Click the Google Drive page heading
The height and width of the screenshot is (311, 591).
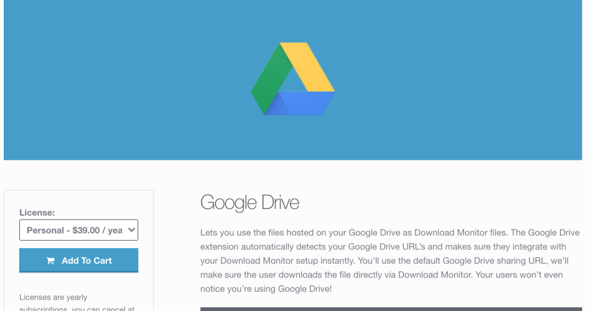click(249, 202)
